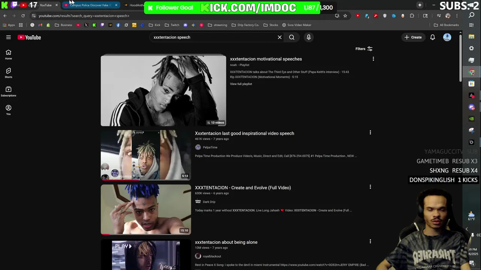Open the Drip Factory Co. bookmarks folder
The image size is (481, 270).
tap(245, 25)
